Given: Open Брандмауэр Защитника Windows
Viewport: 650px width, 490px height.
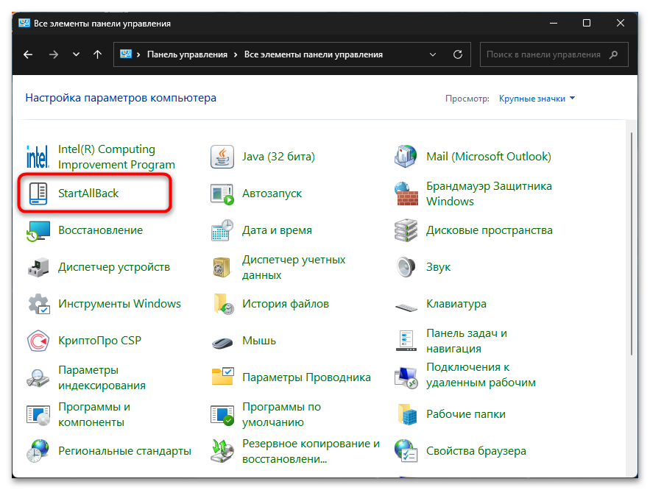Looking at the screenshot, I should tap(488, 193).
